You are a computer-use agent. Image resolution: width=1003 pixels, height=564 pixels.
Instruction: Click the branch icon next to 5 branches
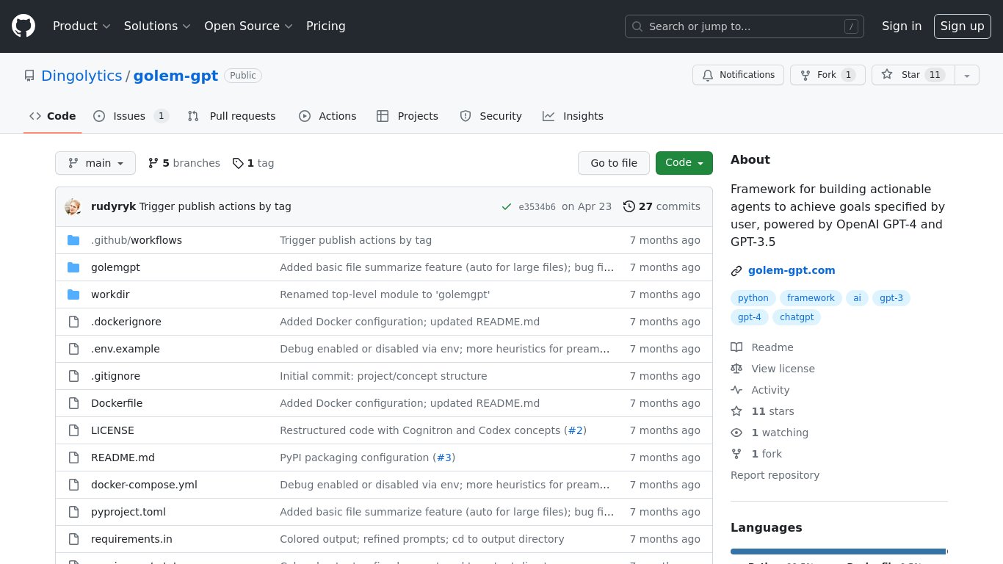click(x=153, y=163)
